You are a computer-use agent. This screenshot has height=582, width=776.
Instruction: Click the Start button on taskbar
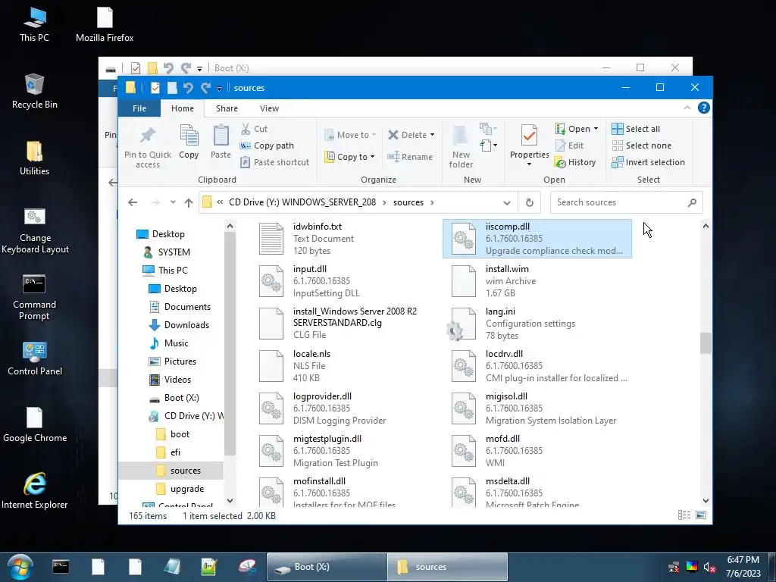(x=20, y=567)
